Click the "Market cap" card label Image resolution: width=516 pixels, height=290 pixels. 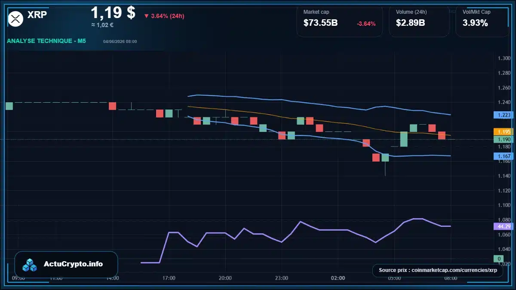click(316, 12)
